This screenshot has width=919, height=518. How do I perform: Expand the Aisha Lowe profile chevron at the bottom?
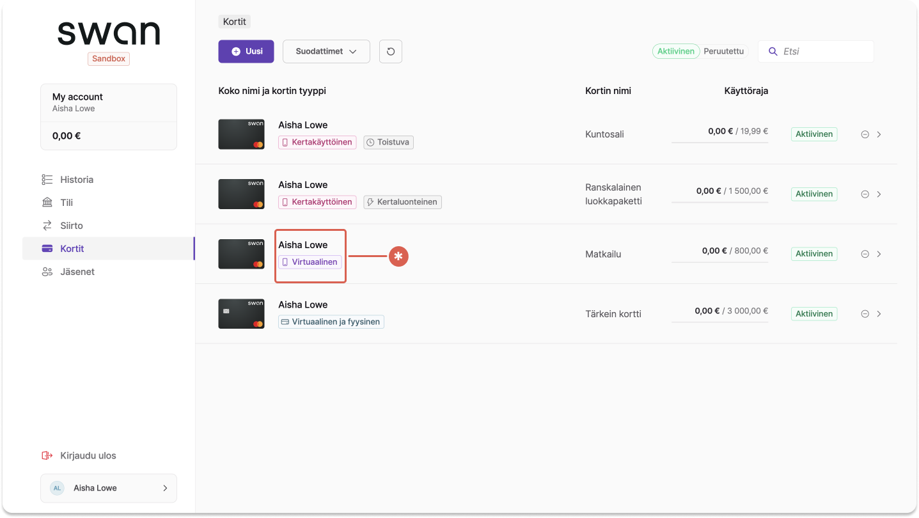coord(165,488)
